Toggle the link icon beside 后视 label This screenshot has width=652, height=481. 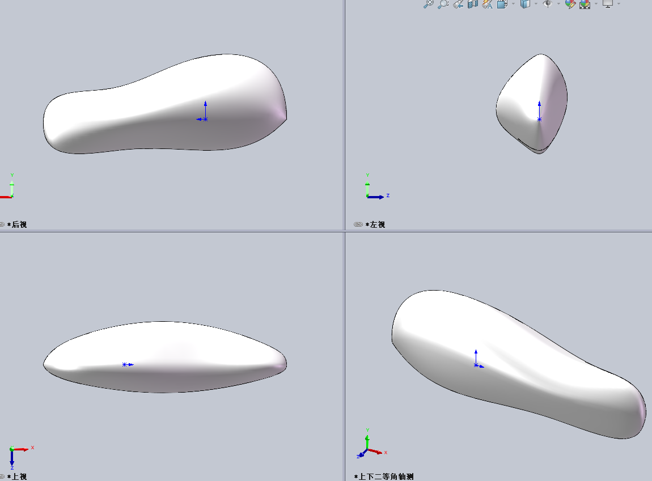coord(2,224)
